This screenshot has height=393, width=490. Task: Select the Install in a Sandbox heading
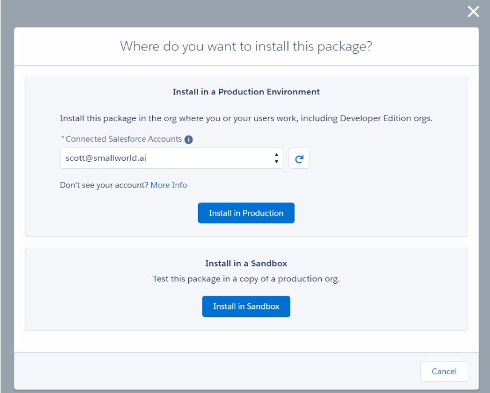246,264
